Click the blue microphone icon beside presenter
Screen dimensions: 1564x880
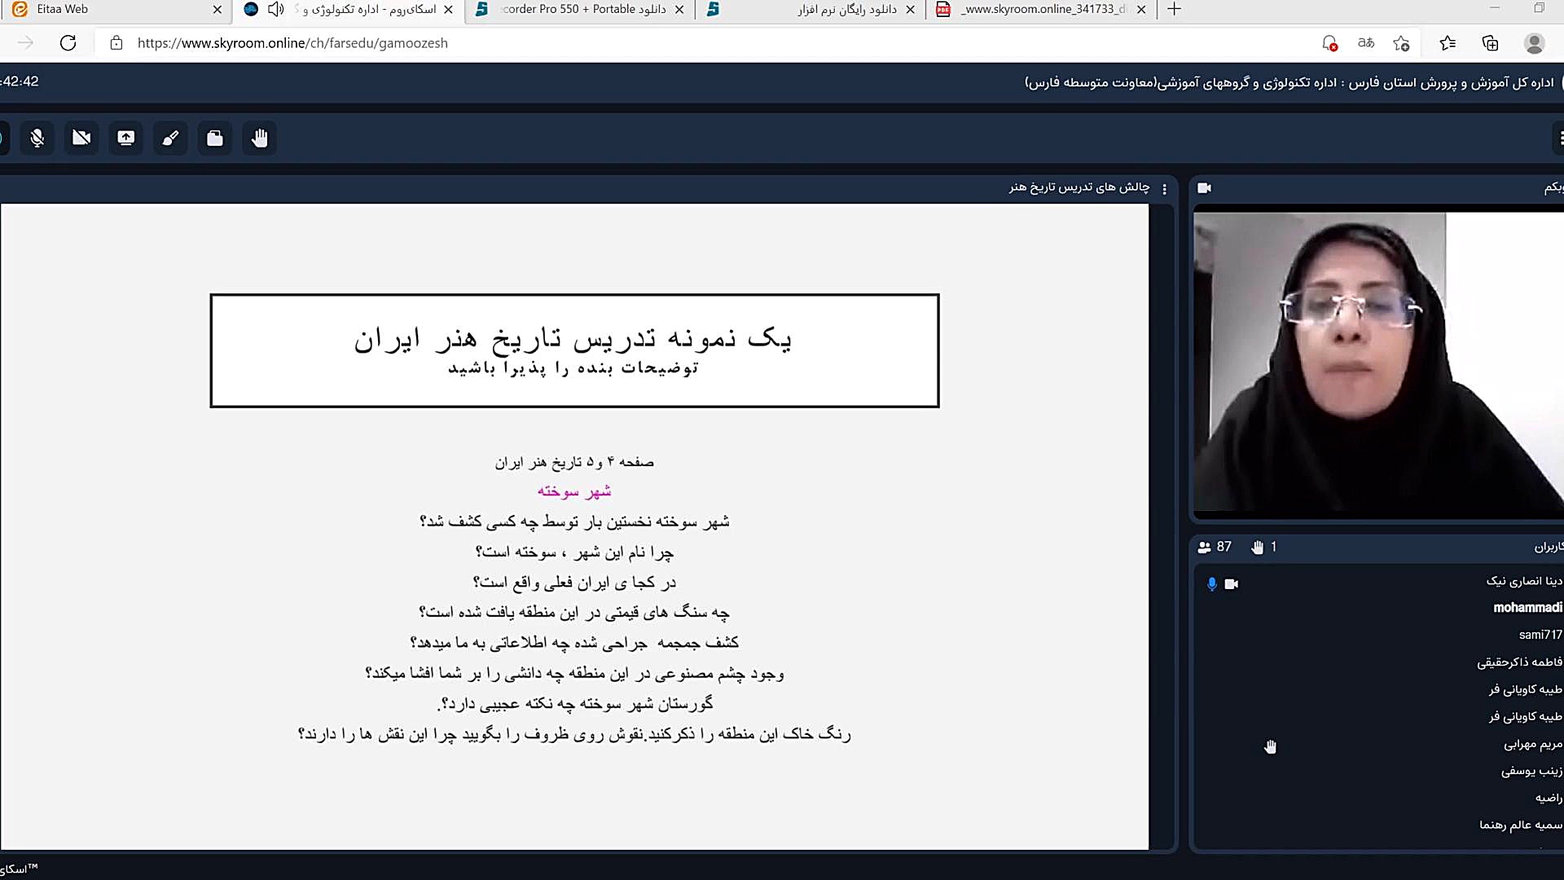pos(1212,584)
